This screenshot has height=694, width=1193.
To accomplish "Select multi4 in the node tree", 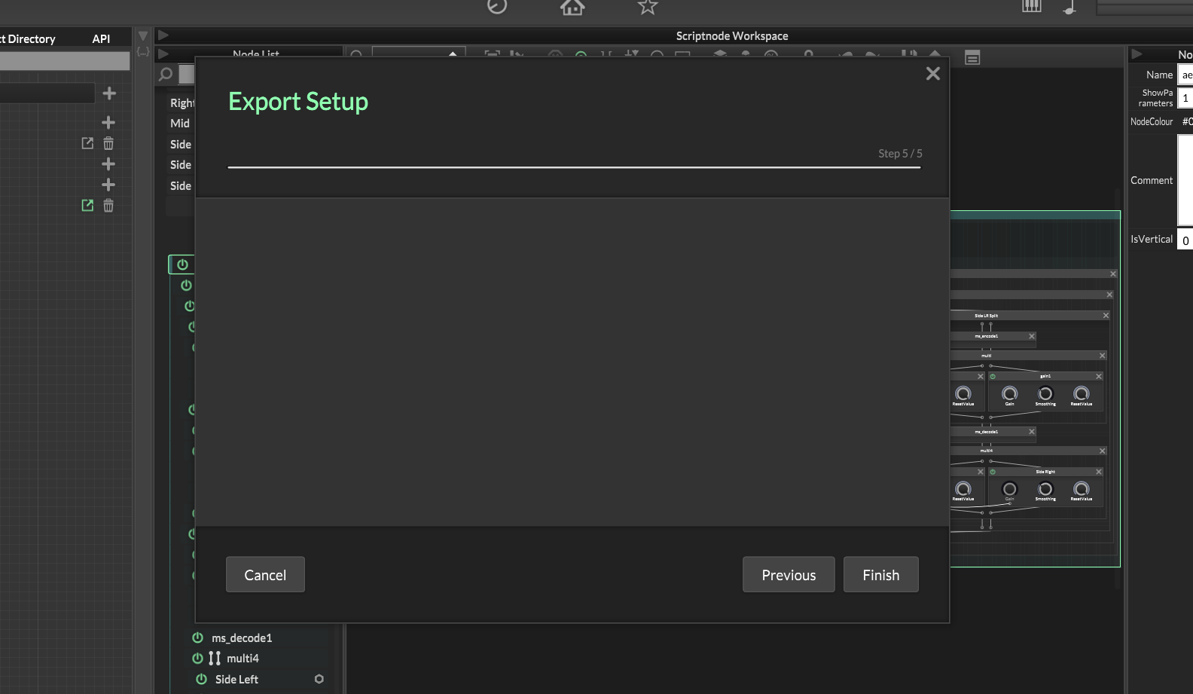I will (243, 658).
